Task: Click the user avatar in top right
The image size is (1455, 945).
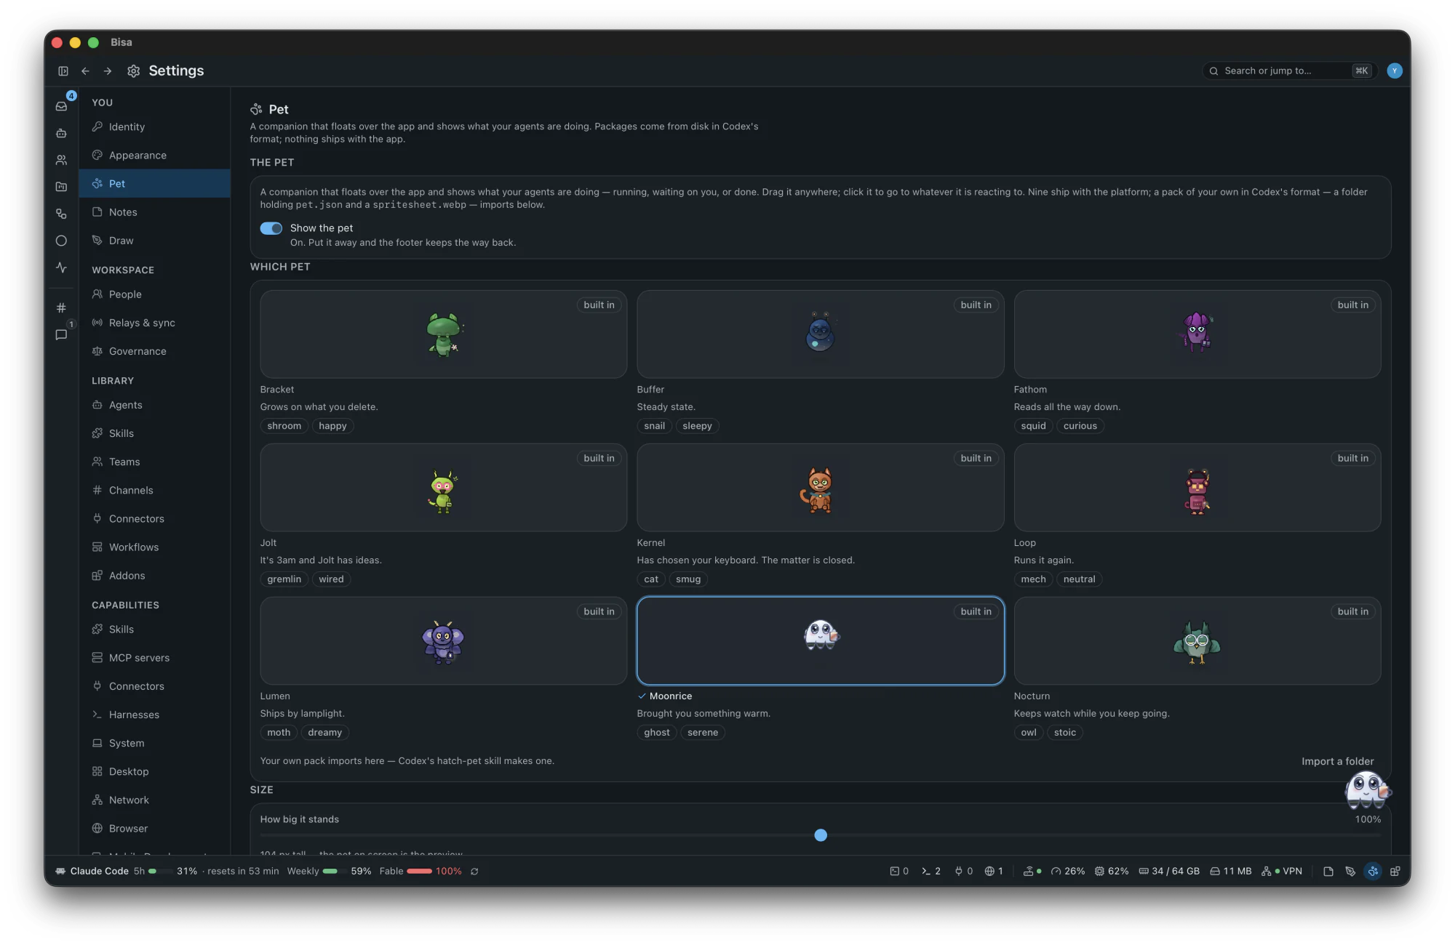Action: point(1395,71)
